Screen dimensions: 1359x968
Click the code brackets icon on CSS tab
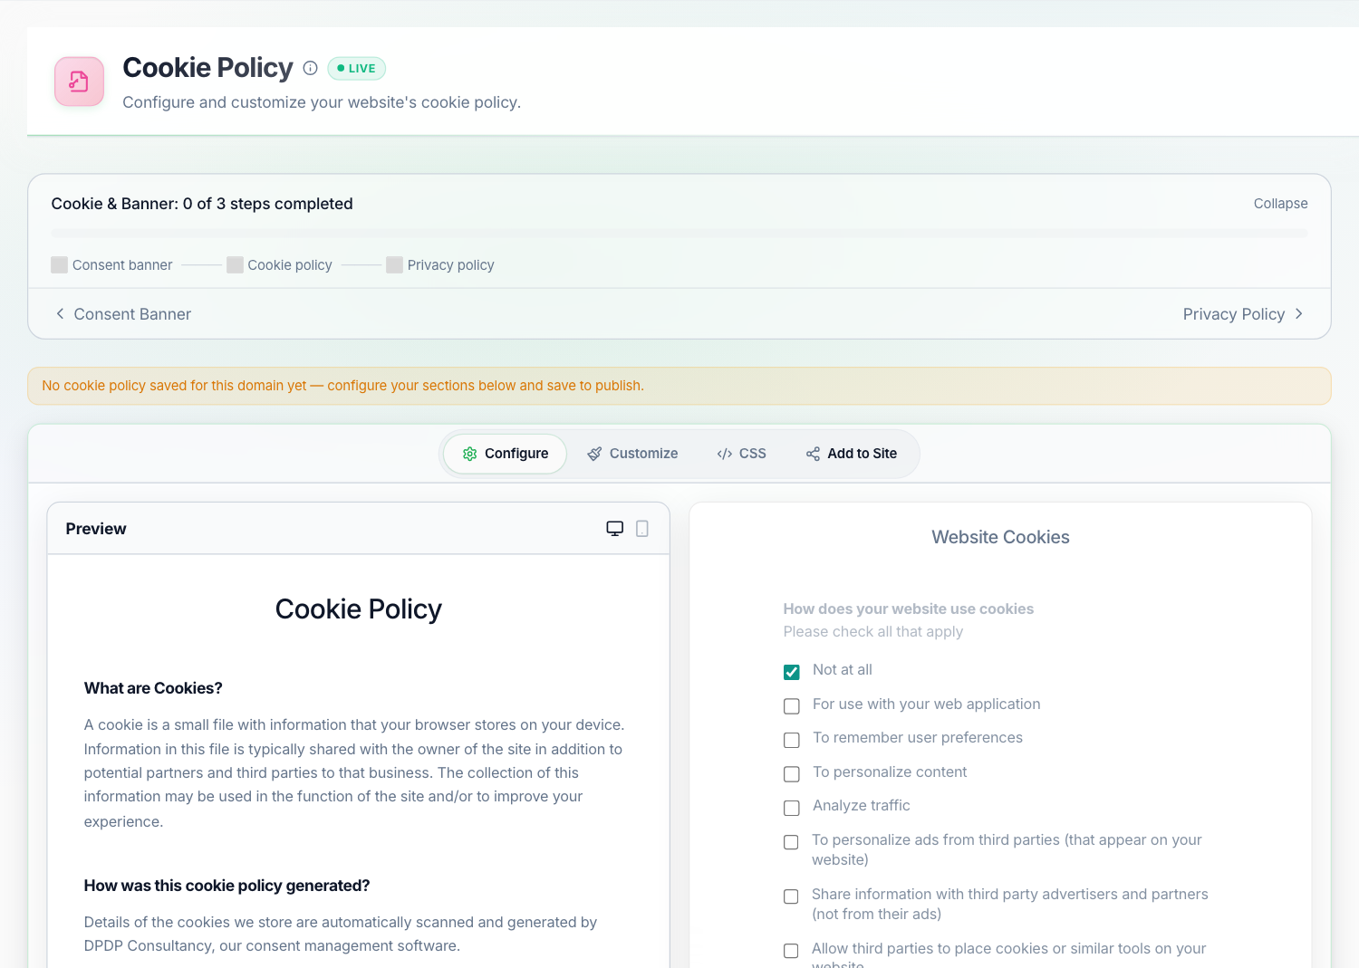click(724, 454)
